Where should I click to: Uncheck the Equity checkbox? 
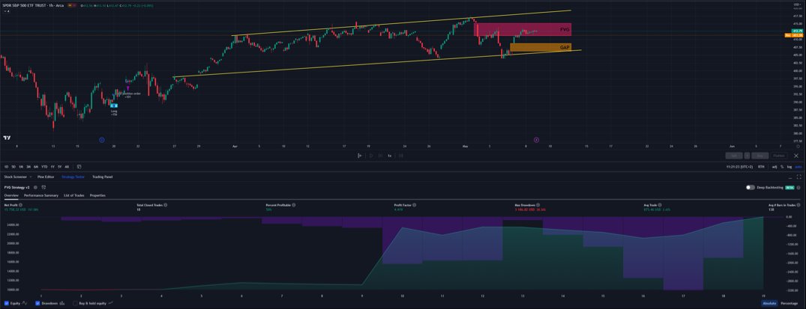(x=7, y=303)
